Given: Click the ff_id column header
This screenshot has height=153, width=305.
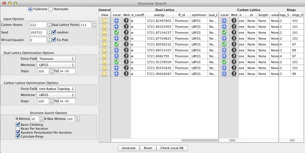Looking at the screenshot, I should 182,15.
